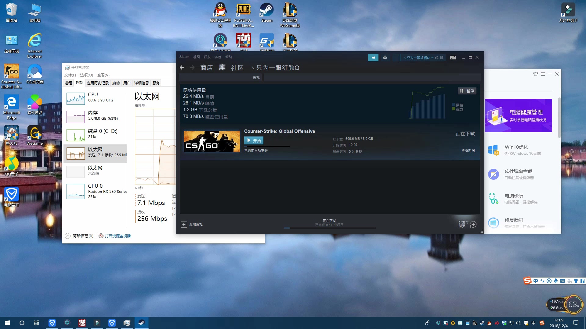Click Steam's forward navigation arrow
The height and width of the screenshot is (329, 586).
192,68
